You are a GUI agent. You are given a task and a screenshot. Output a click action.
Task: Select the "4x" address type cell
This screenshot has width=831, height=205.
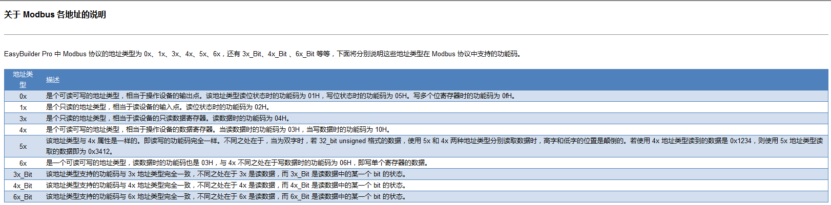pos(23,130)
